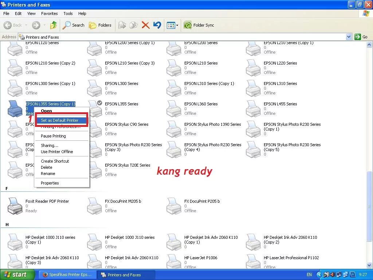Image resolution: width=373 pixels, height=280 pixels.
Task: Click the Folder Sync button
Action: 199,25
